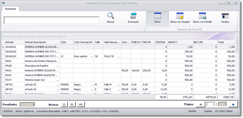
Task: Click the current page number field
Action: tap(211, 105)
